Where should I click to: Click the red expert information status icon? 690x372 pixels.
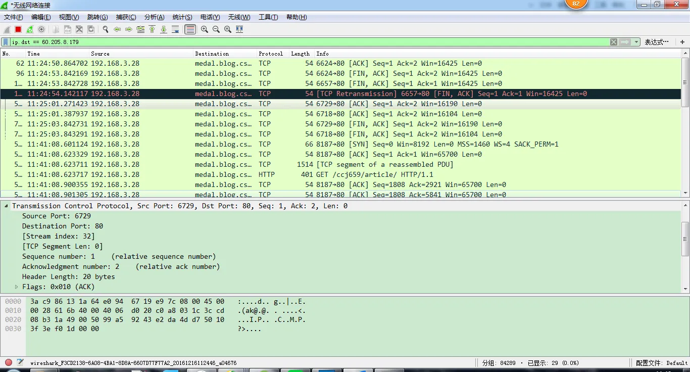[x=8, y=362]
